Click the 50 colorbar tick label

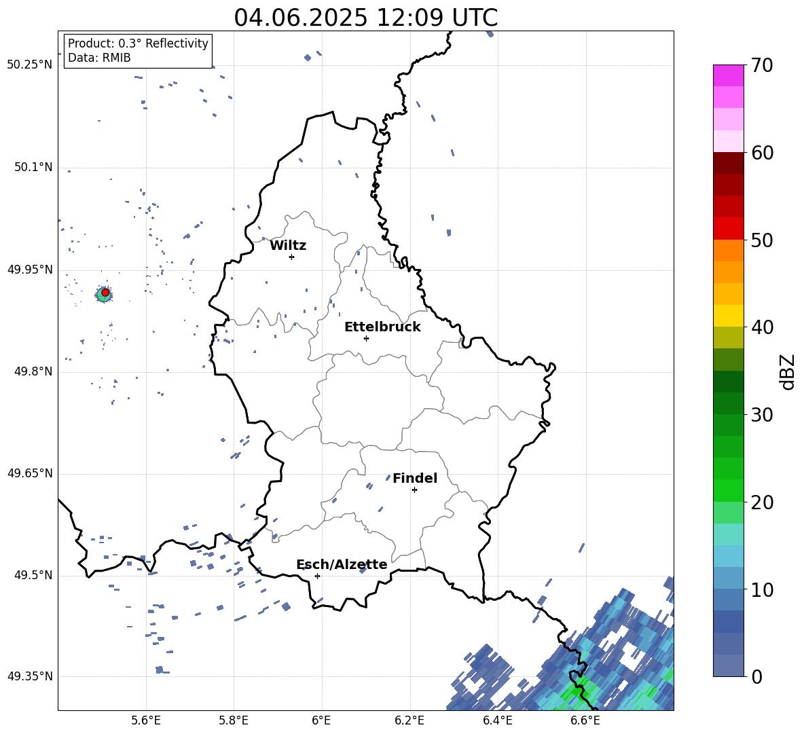pos(762,240)
